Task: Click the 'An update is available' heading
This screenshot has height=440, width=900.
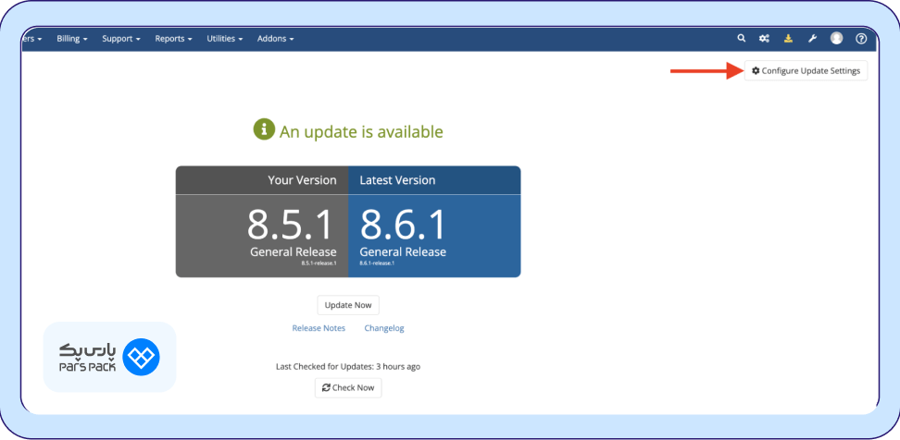Action: pyautogui.click(x=361, y=132)
